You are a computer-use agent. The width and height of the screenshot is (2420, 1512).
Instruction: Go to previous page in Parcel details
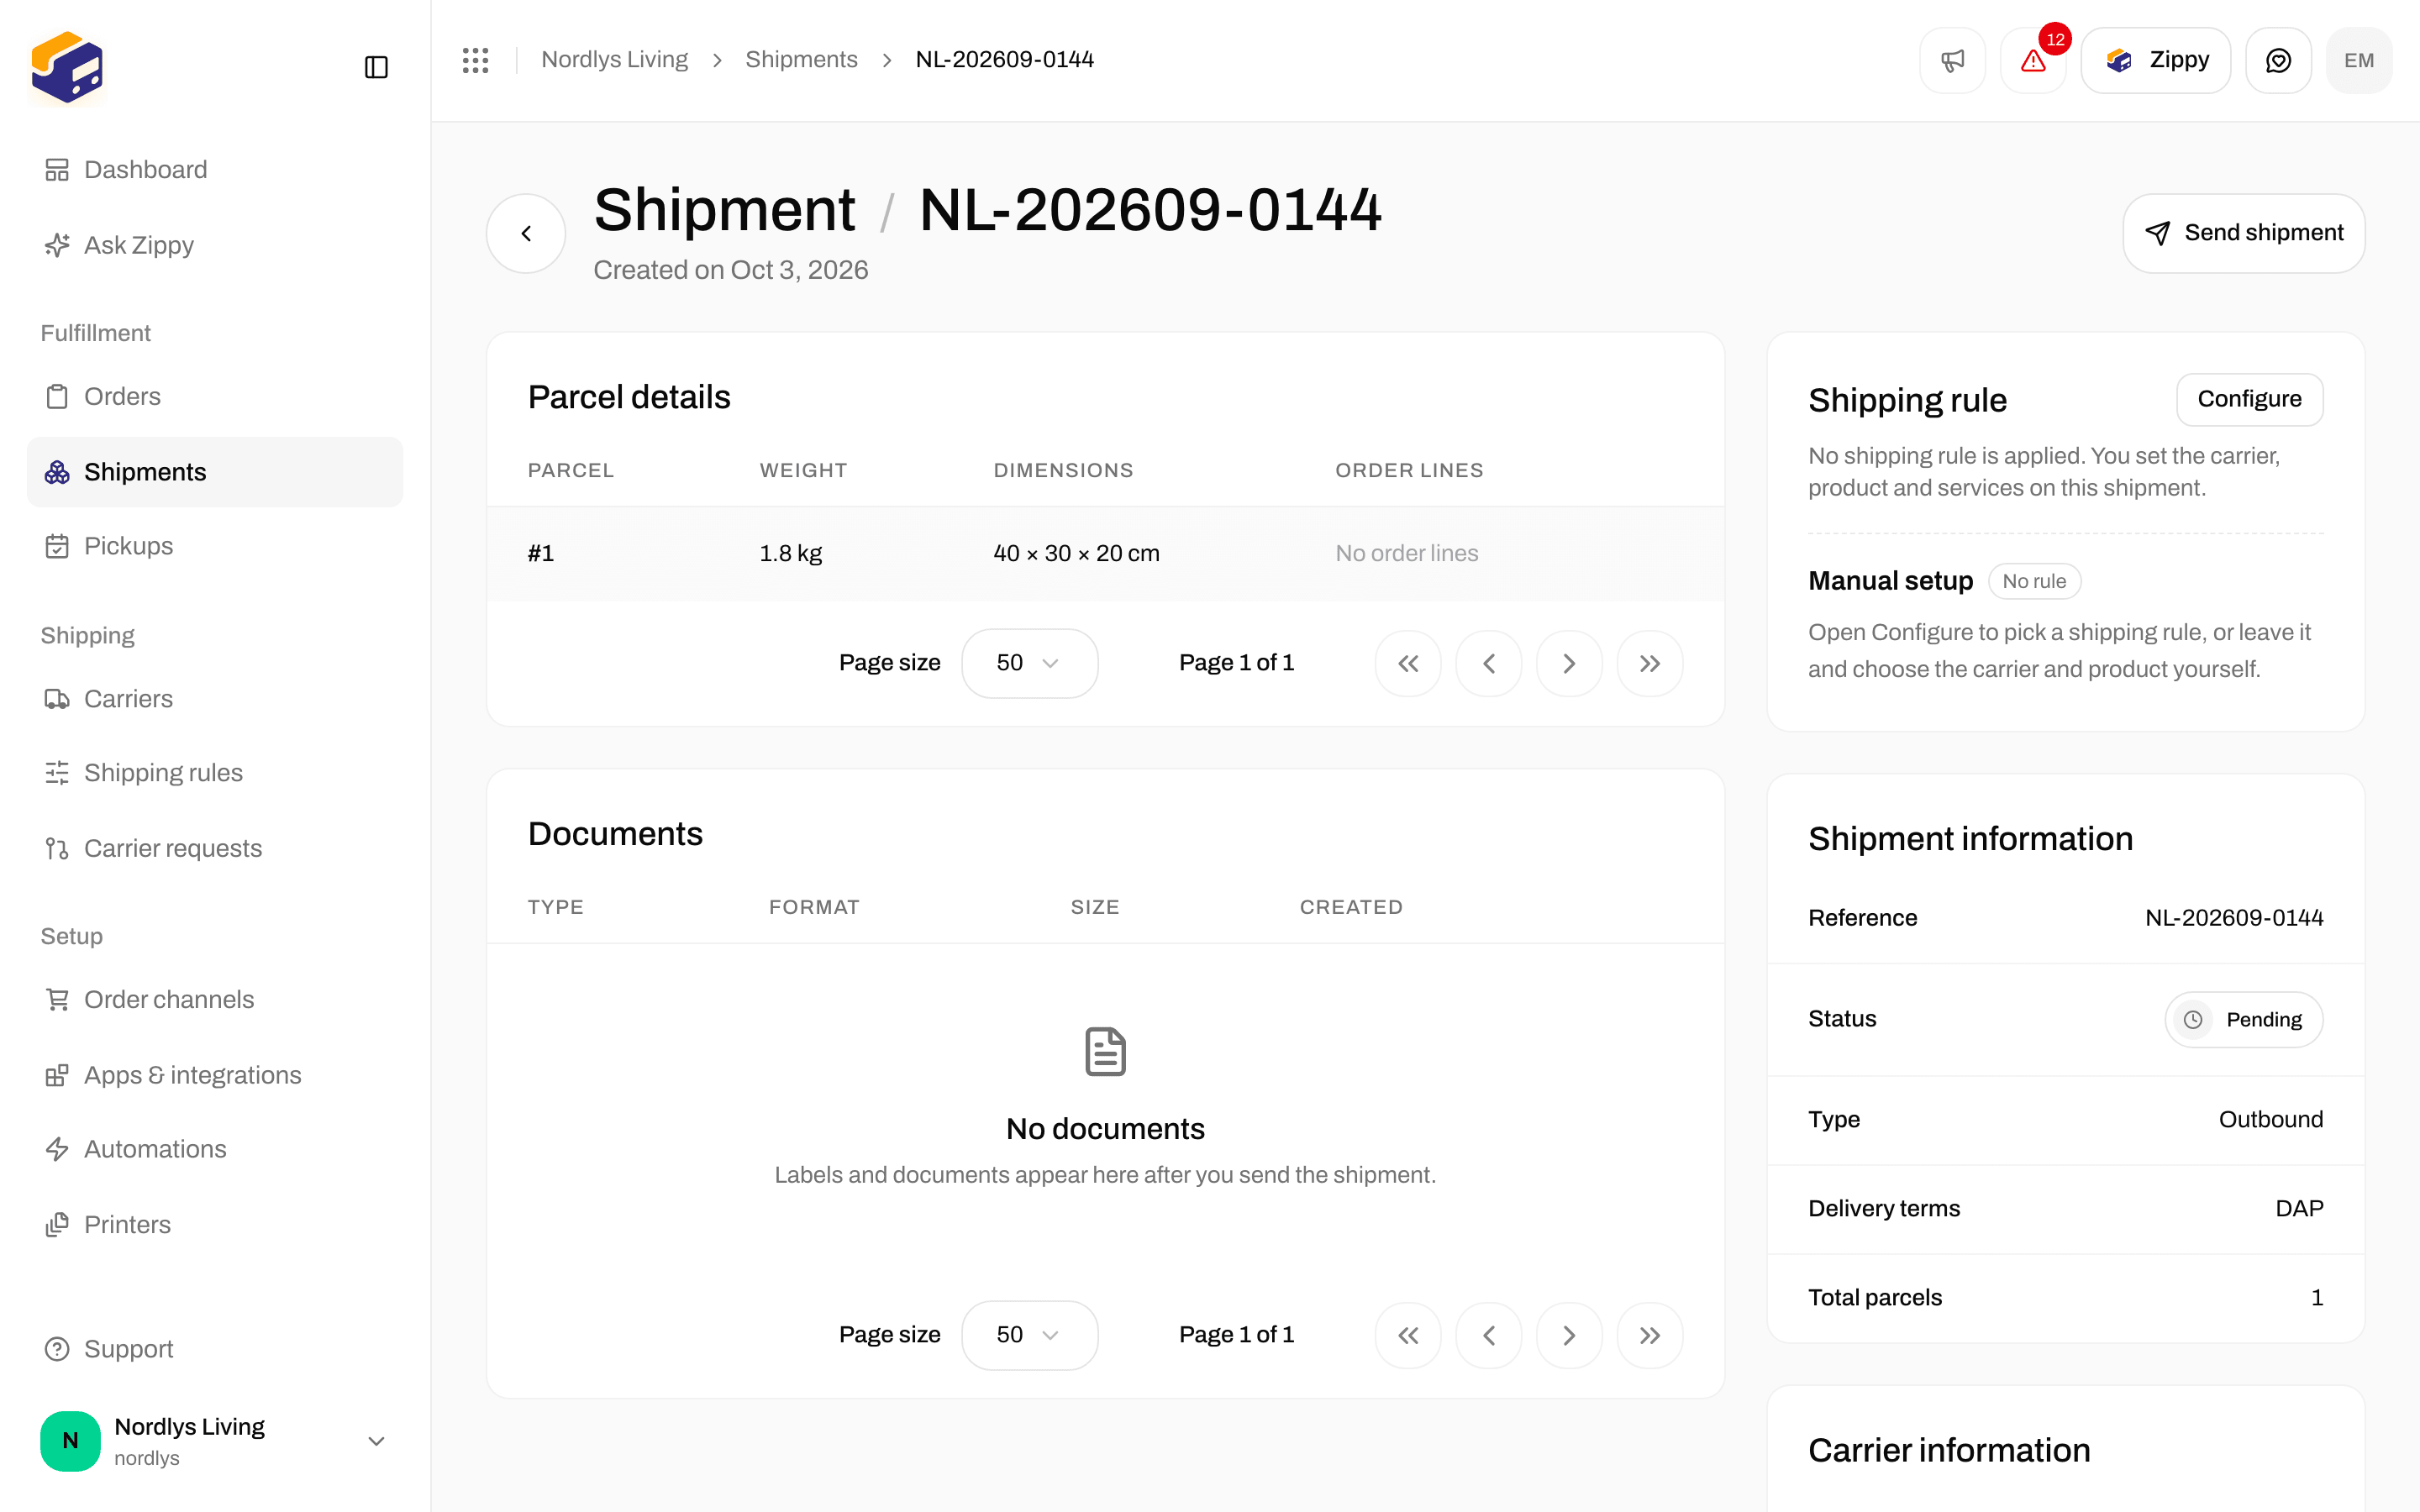pyautogui.click(x=1489, y=663)
